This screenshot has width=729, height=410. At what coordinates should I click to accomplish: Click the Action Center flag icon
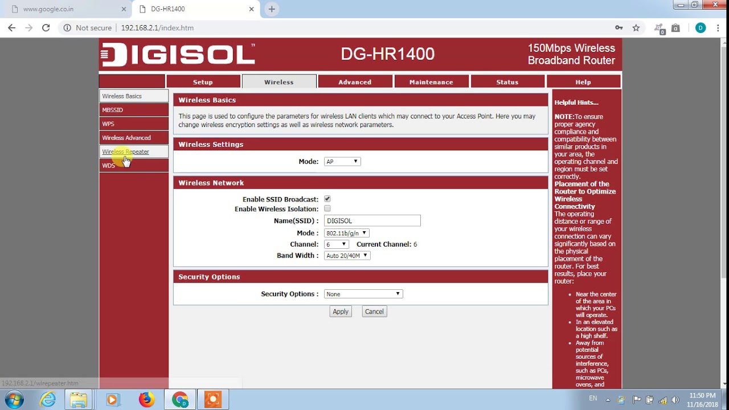636,400
